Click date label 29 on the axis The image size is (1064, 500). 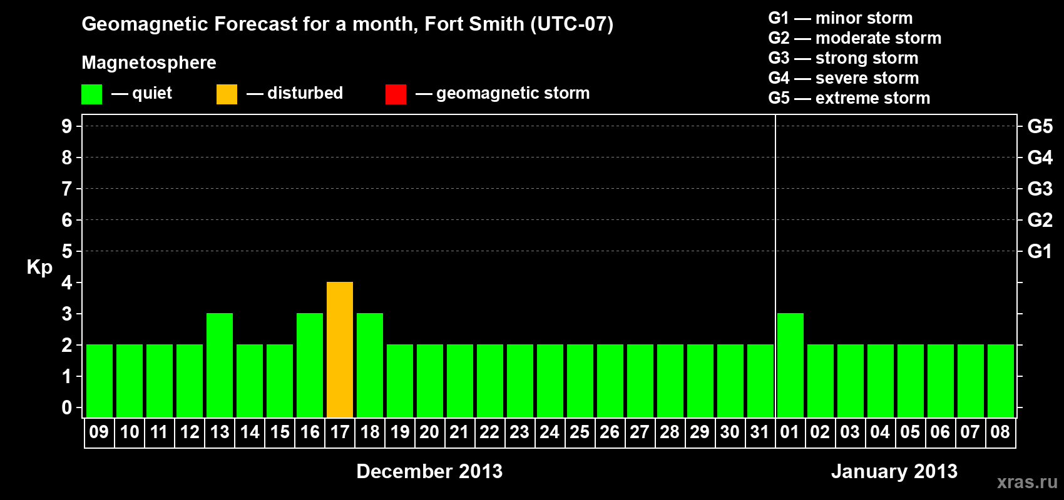click(x=700, y=432)
